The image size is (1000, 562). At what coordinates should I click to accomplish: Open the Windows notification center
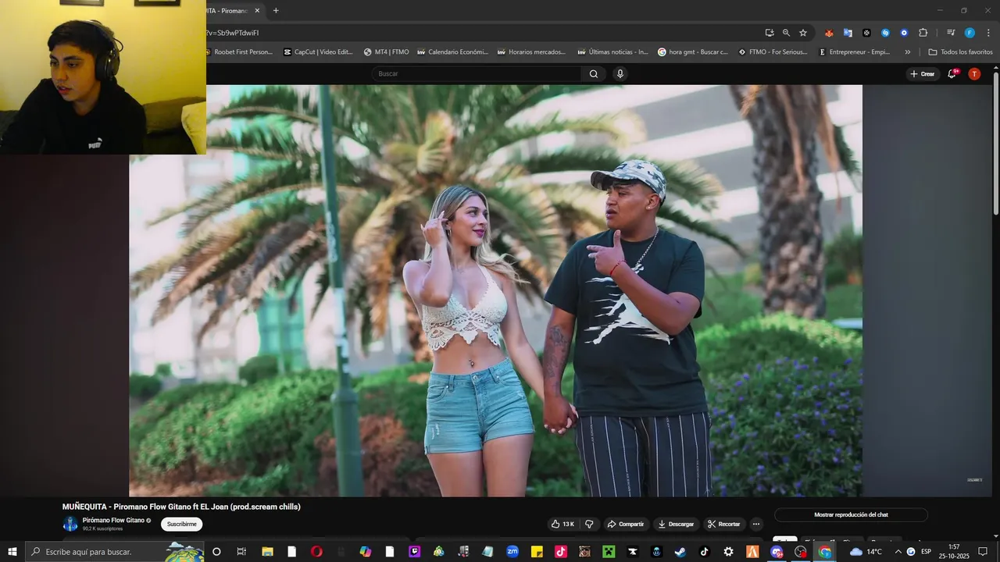[983, 552]
